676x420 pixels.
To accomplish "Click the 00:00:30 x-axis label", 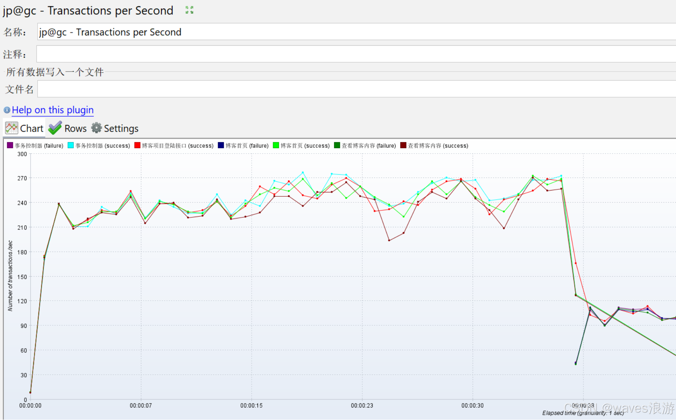I will pos(472,406).
